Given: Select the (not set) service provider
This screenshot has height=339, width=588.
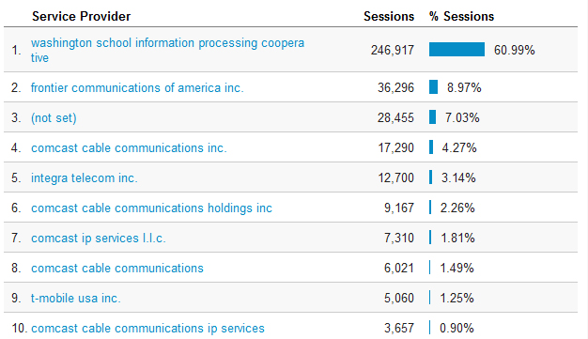Looking at the screenshot, I should (x=54, y=117).
